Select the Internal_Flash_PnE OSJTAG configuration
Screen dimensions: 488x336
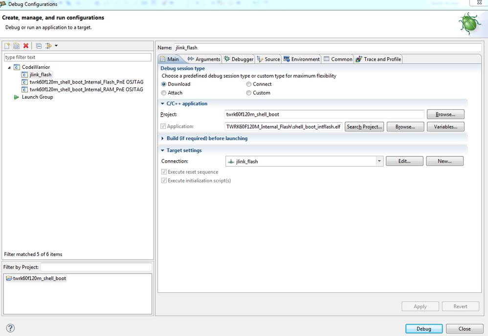pyautogui.click(x=87, y=82)
